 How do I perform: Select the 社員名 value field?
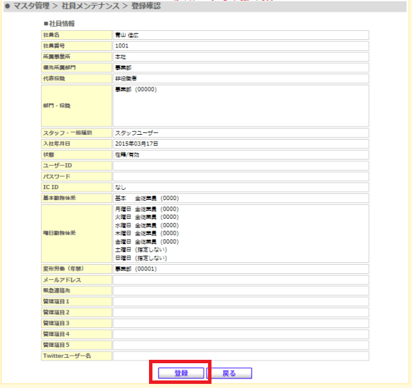tap(241, 35)
